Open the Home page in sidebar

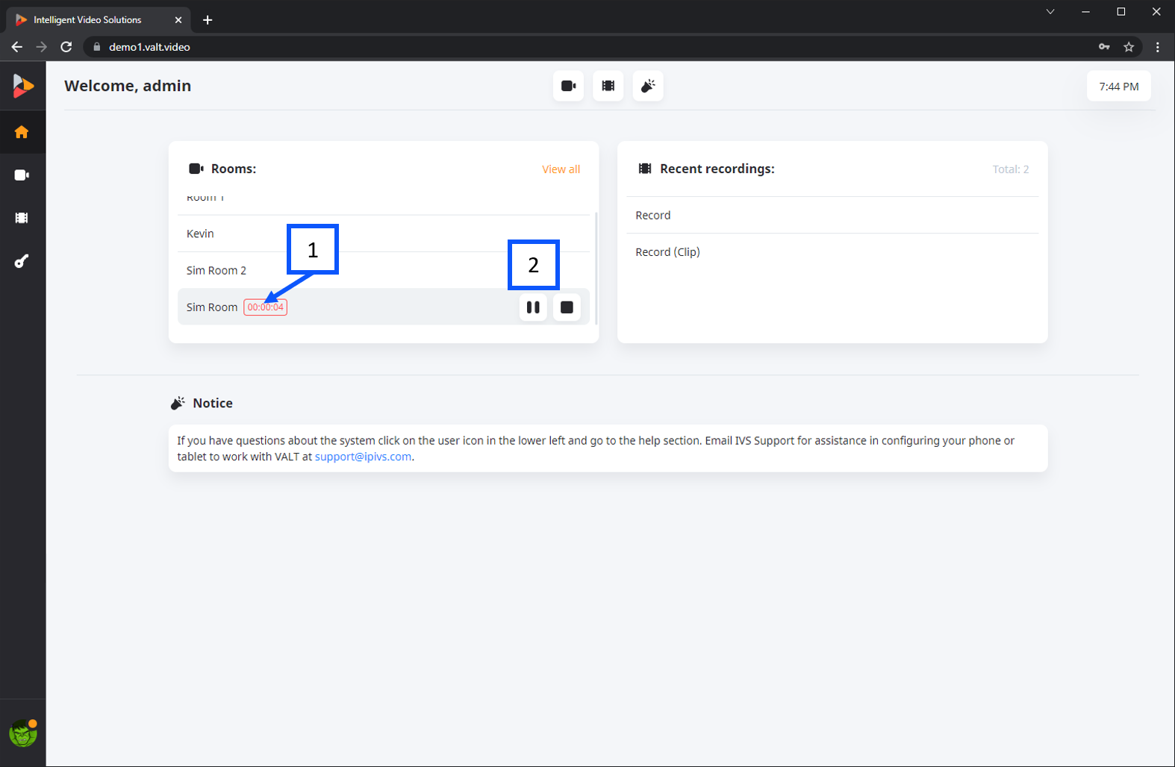(22, 132)
